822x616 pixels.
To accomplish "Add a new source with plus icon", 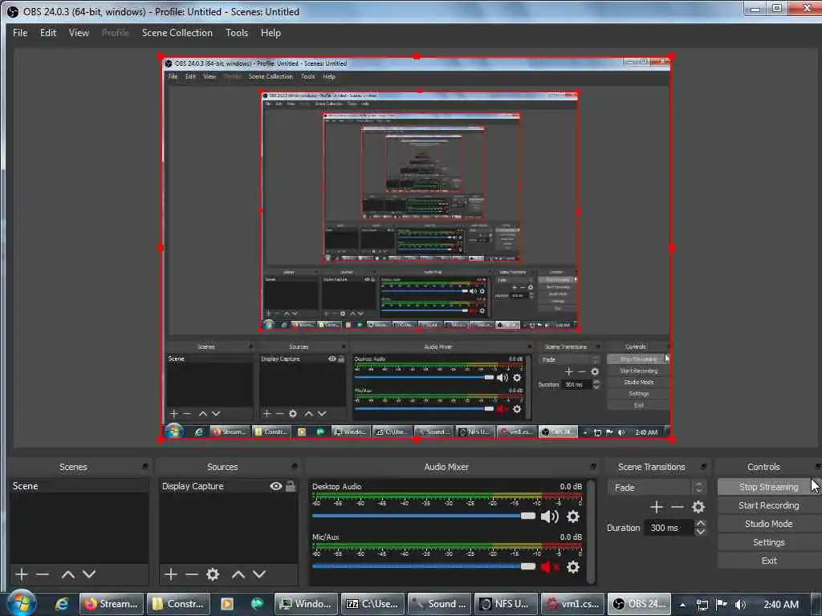I will [170, 574].
